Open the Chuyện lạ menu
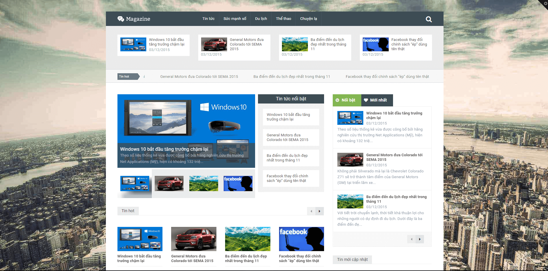This screenshot has width=548, height=271. [x=308, y=19]
